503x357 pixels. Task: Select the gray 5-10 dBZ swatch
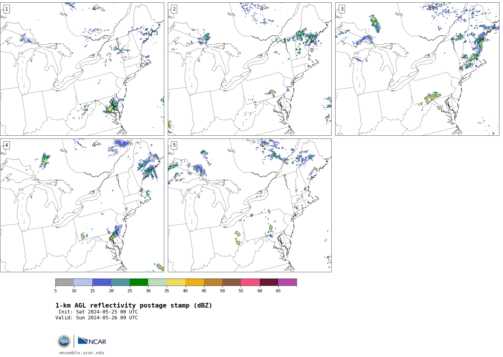tap(65, 282)
